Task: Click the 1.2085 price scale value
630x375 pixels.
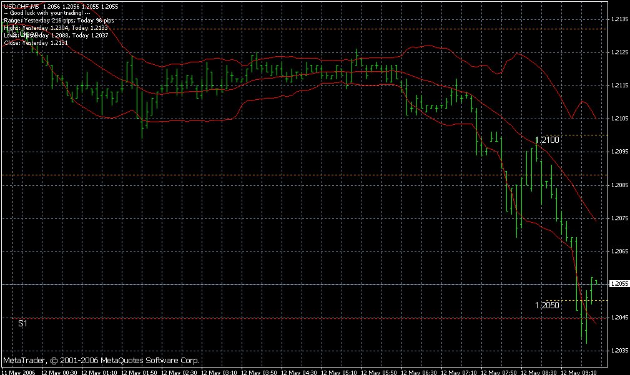Action: click(619, 185)
